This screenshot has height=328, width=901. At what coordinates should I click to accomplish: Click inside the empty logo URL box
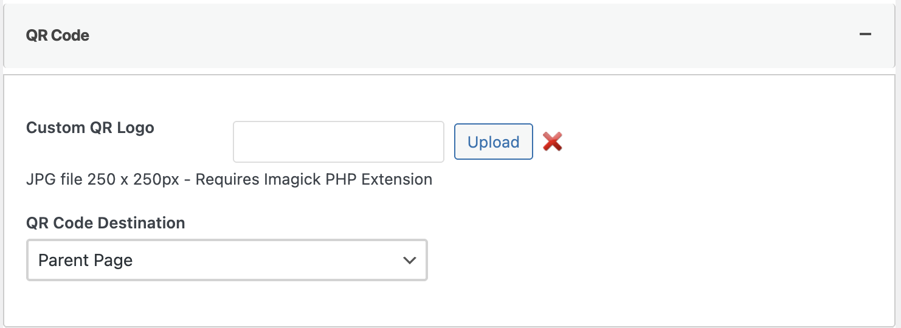click(x=338, y=142)
